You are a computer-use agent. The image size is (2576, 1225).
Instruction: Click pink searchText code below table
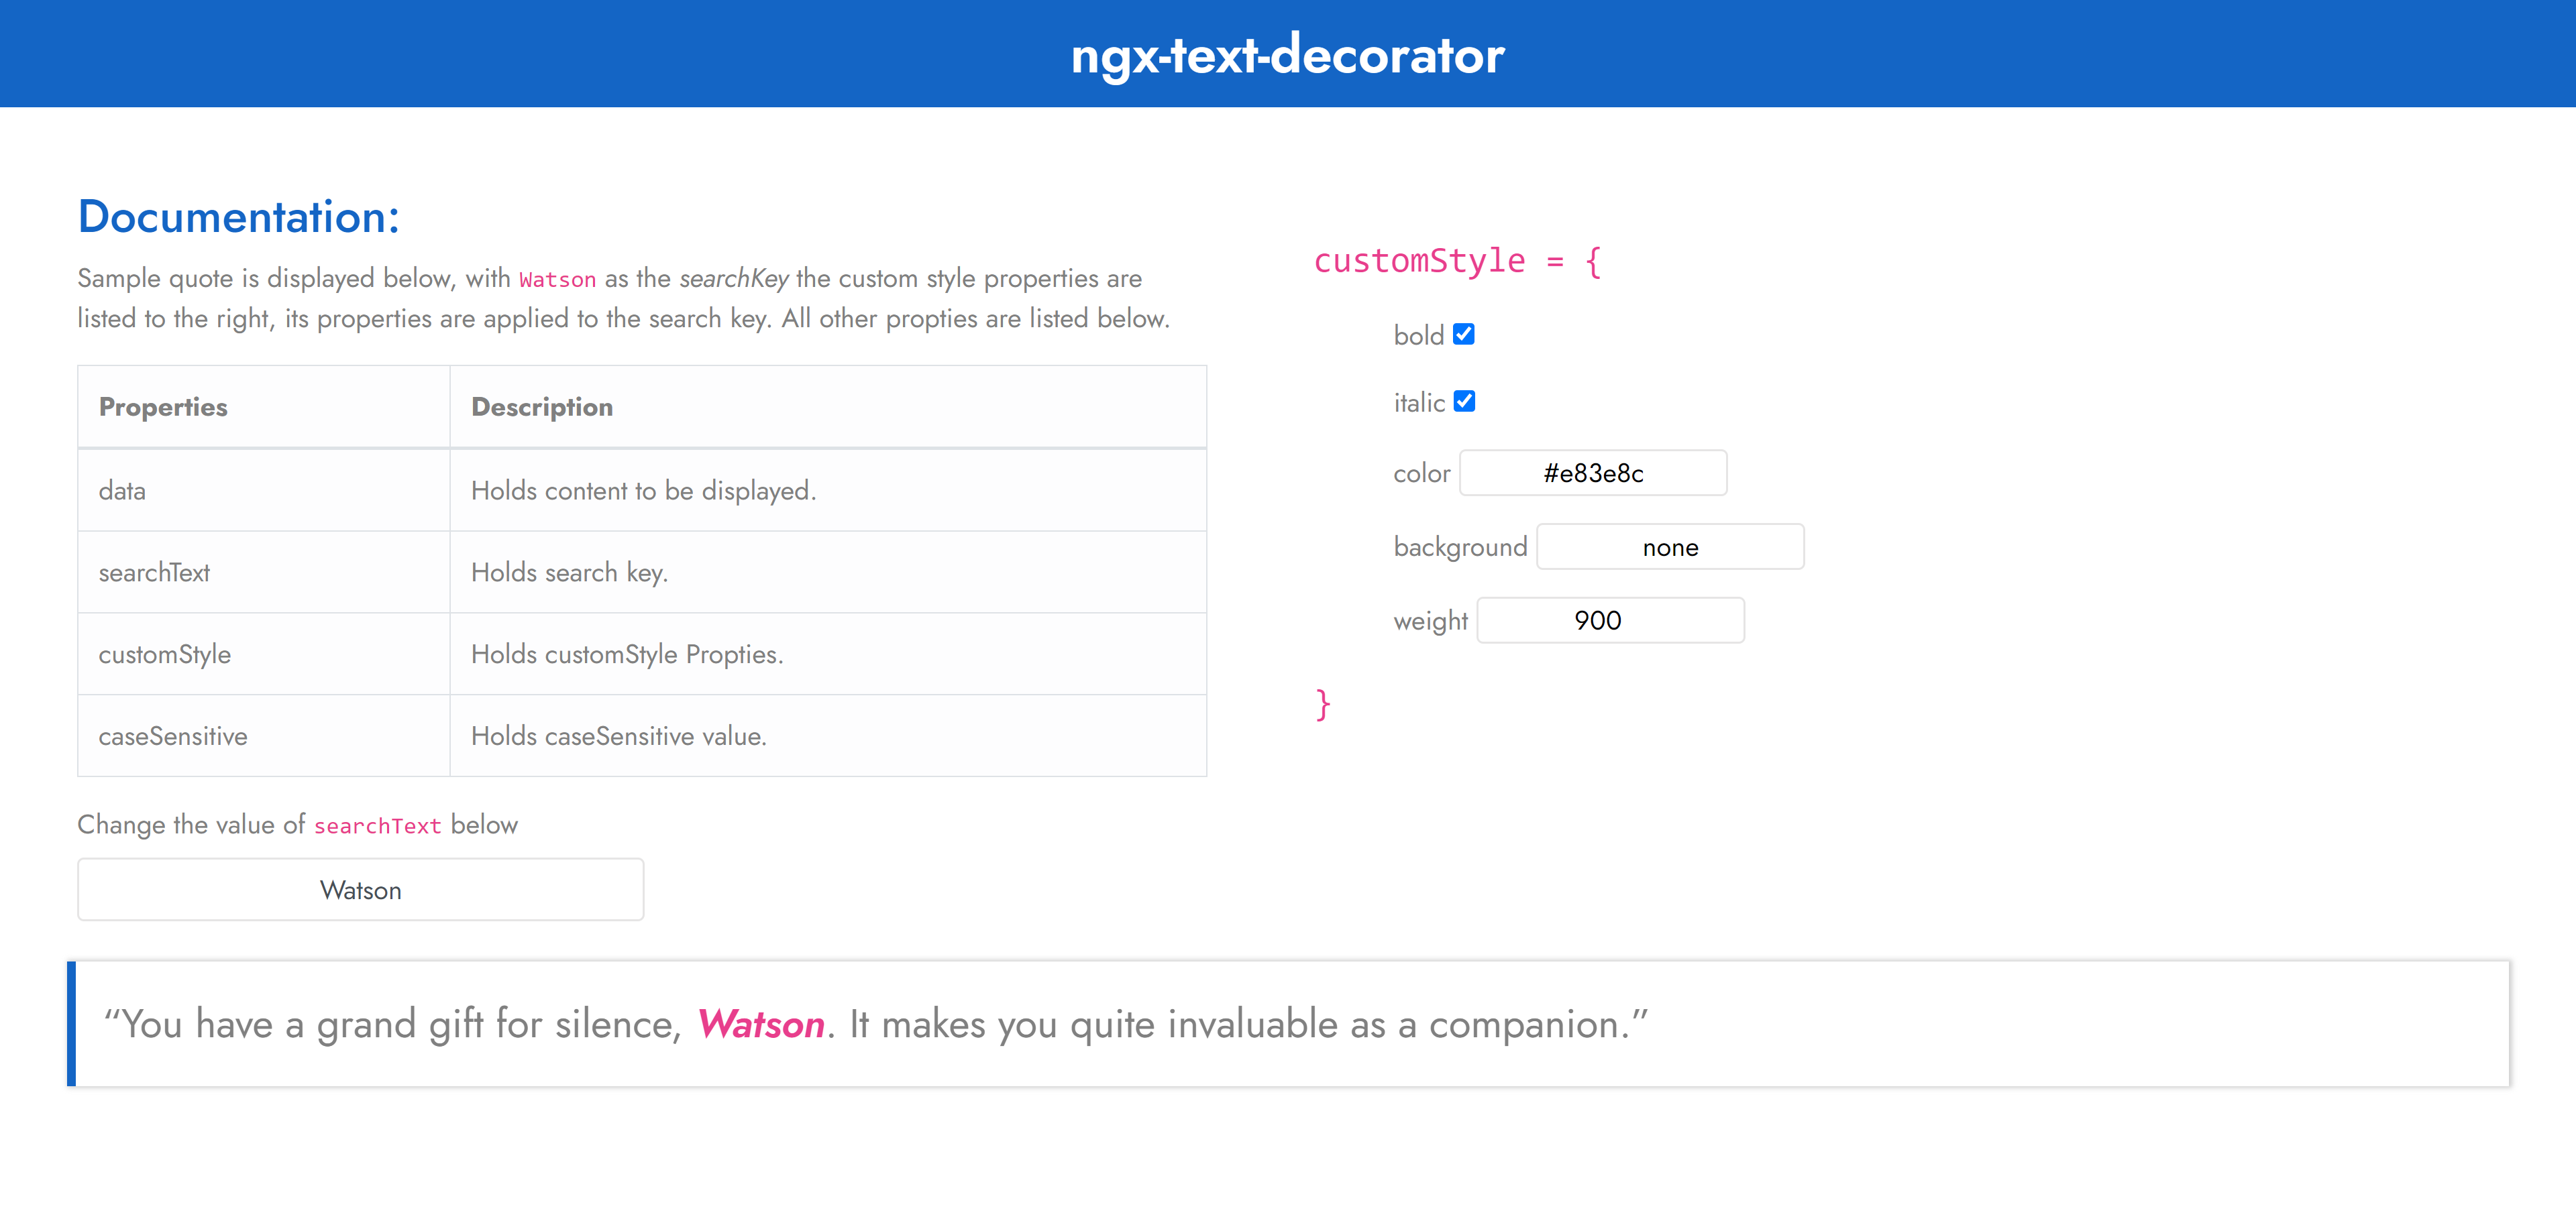pos(377,825)
